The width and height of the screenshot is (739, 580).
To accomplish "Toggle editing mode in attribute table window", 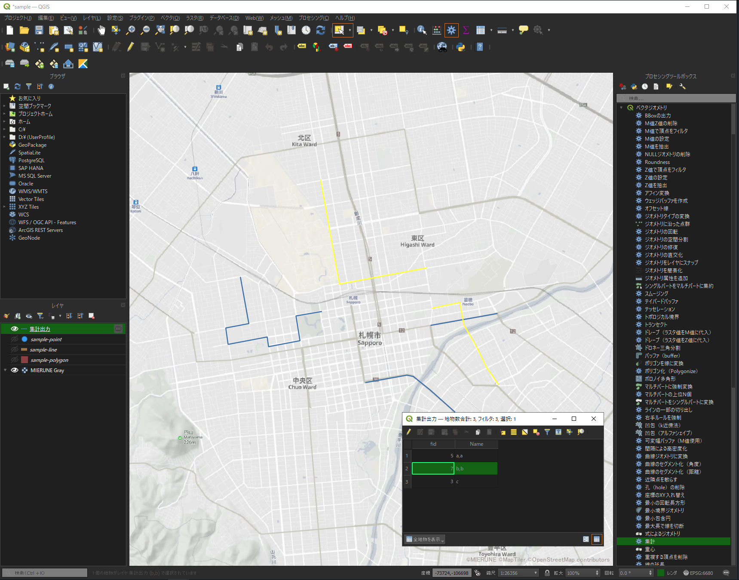I will [409, 432].
